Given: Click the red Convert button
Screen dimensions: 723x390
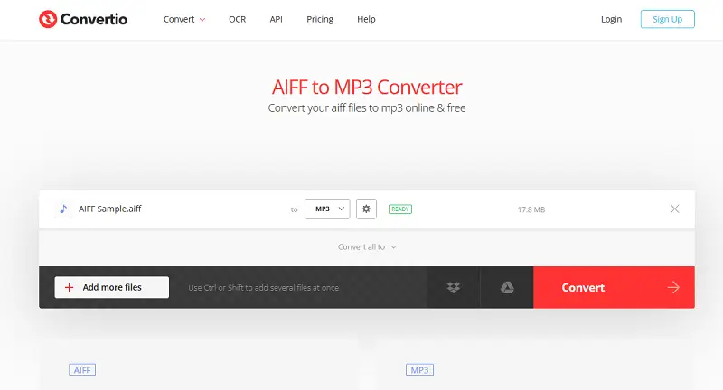Looking at the screenshot, I should pos(614,287).
